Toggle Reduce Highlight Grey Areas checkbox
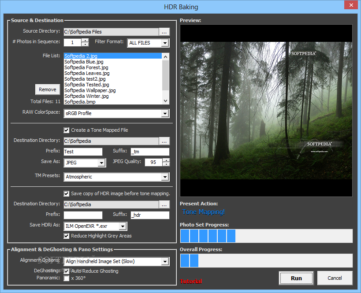361x293 pixels. click(x=66, y=236)
